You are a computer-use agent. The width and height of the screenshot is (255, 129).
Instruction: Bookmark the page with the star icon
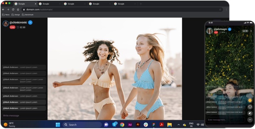[220, 10]
